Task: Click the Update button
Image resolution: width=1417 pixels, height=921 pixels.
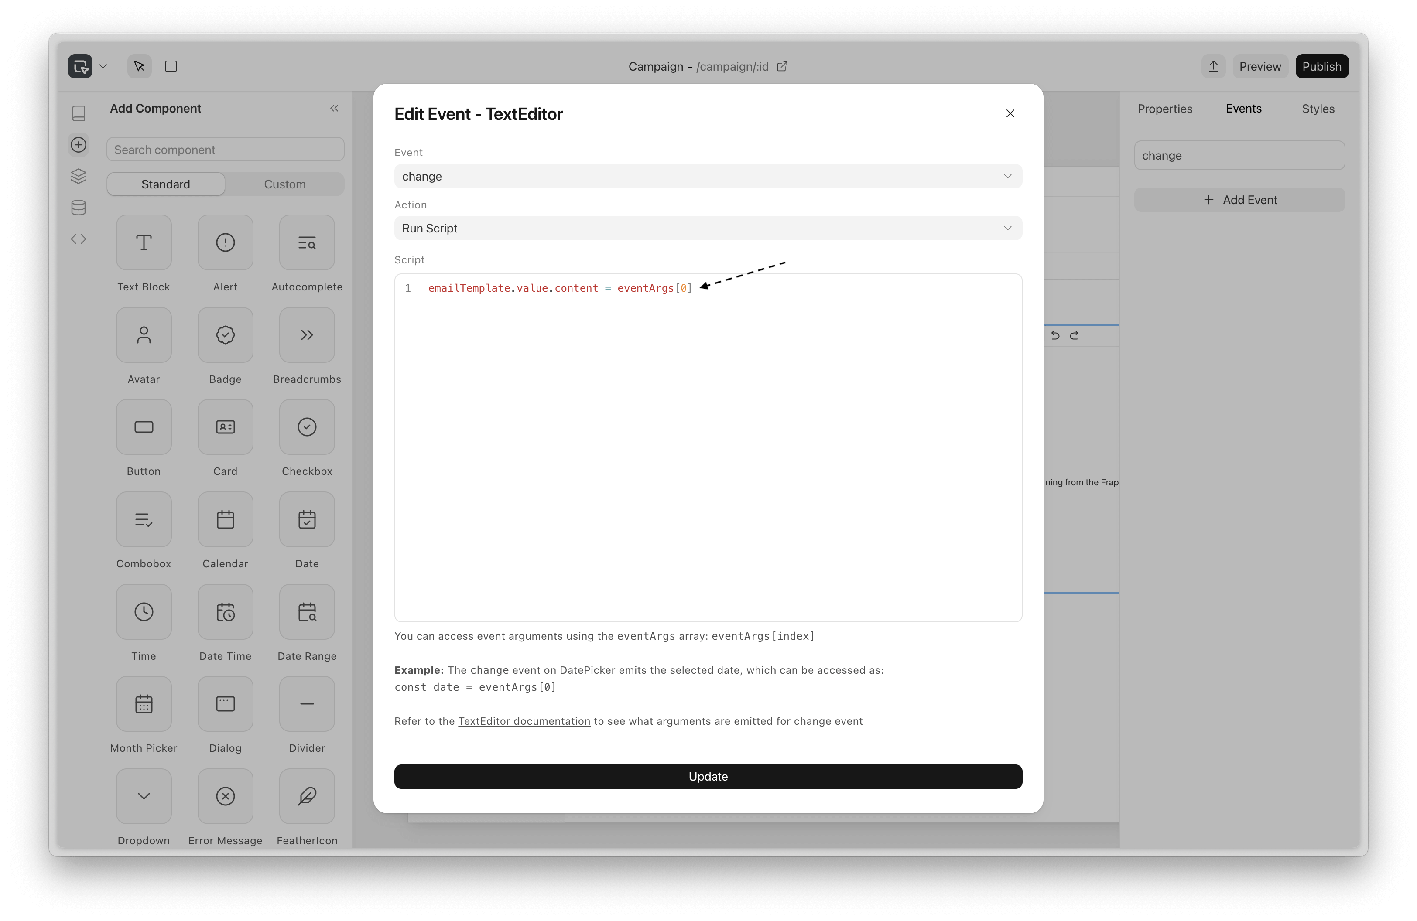Action: point(708,776)
